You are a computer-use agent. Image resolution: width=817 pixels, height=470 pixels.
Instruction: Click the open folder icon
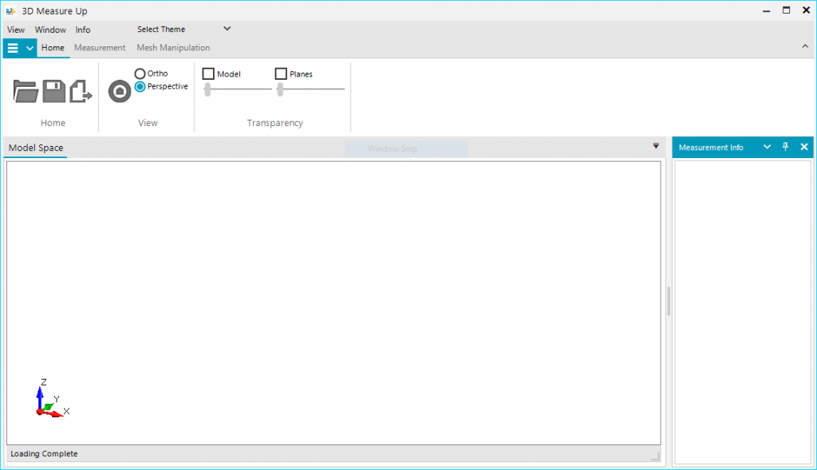(x=26, y=91)
